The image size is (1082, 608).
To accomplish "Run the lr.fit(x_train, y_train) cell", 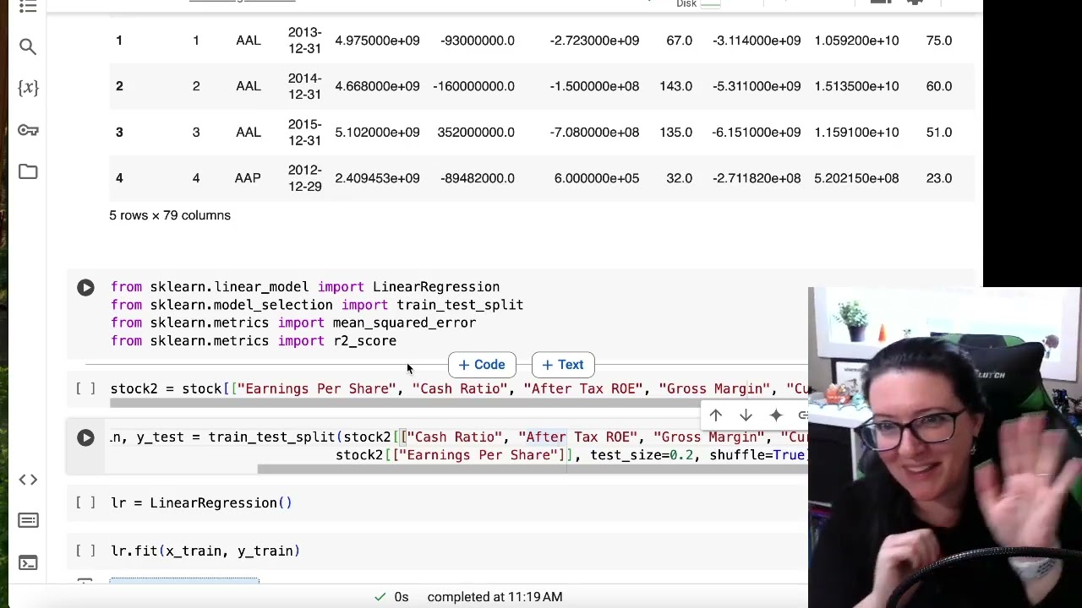I will click(85, 551).
